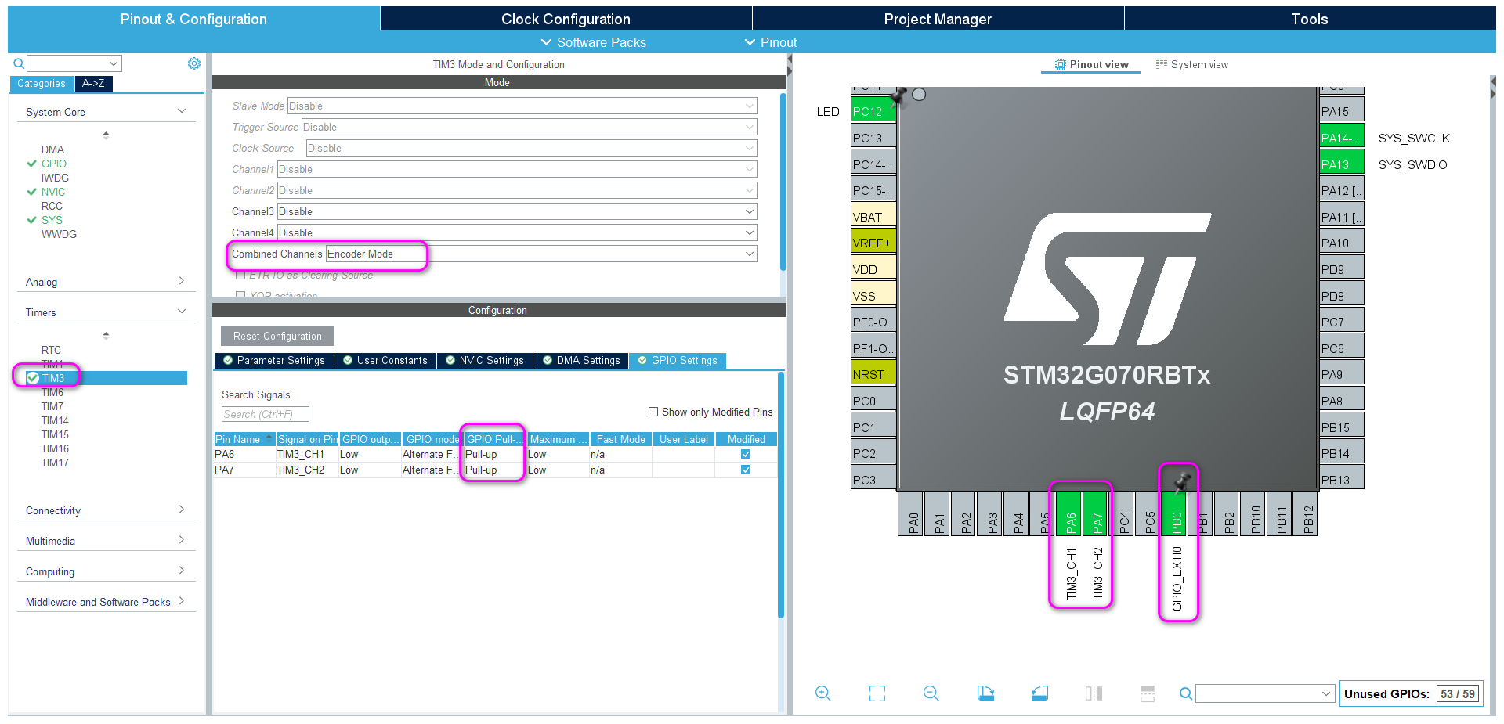1504x724 pixels.
Task: Open the Tools tab
Action: click(1310, 19)
